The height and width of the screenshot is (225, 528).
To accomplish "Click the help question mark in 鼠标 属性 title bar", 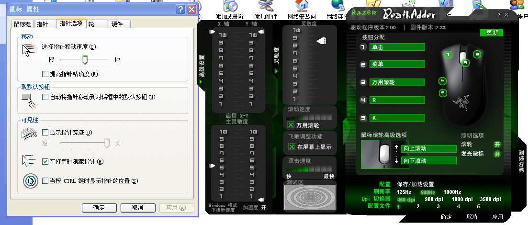I will click(181, 9).
